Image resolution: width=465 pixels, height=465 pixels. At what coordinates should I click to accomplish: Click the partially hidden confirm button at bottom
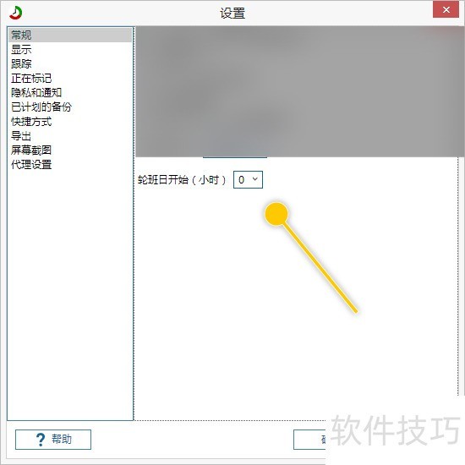309,440
